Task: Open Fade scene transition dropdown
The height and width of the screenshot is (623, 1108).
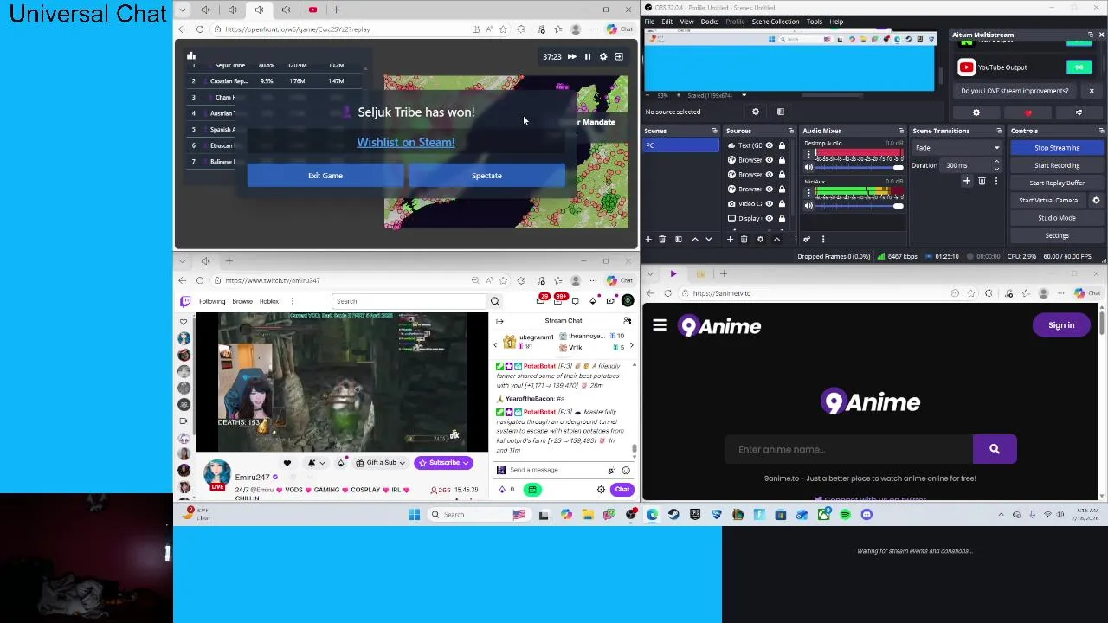Action: pos(957,148)
